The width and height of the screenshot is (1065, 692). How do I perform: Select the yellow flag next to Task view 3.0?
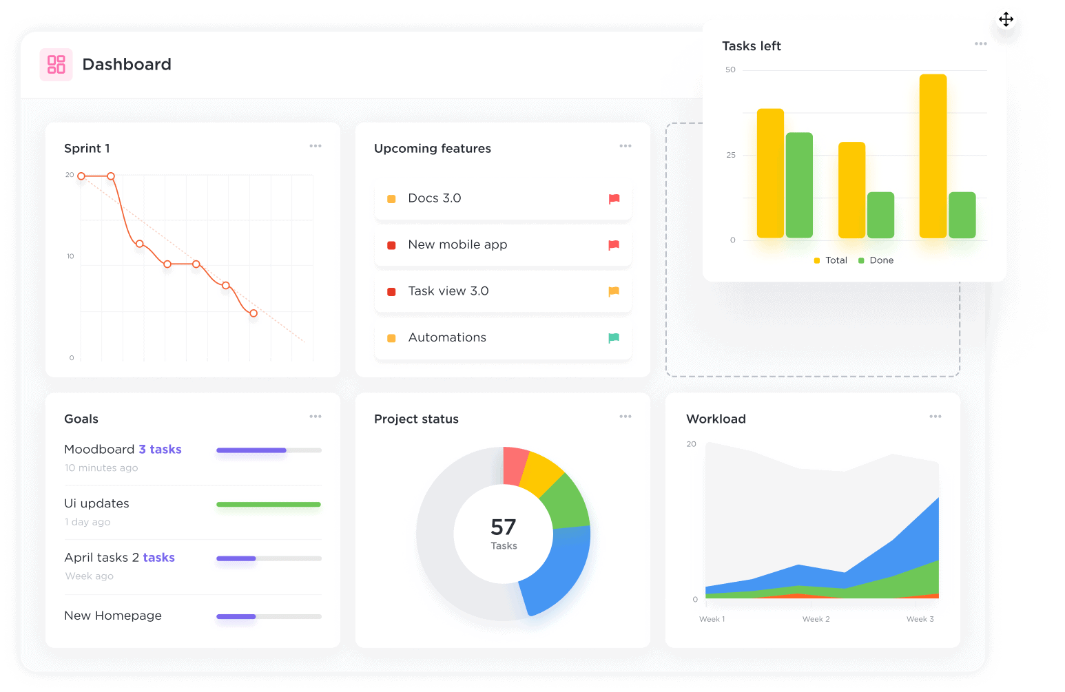[x=613, y=291]
